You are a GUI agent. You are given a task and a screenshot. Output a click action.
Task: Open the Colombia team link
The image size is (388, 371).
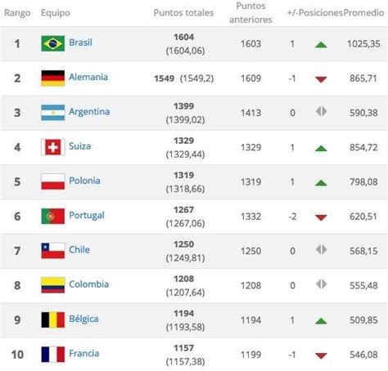(x=89, y=284)
